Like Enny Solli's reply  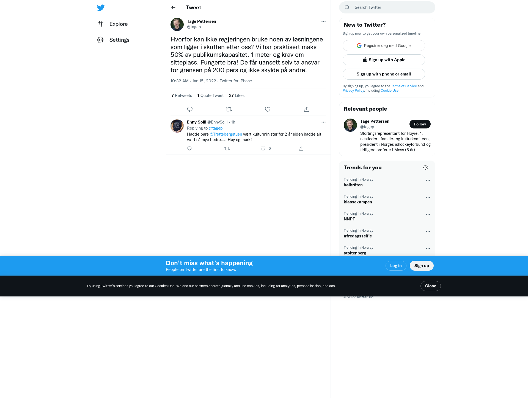(263, 148)
